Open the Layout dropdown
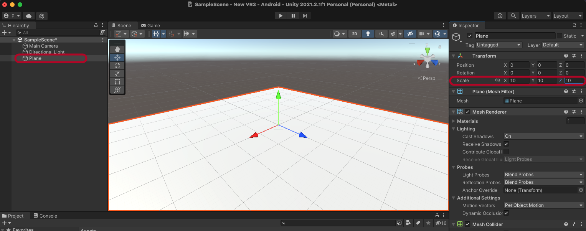The height and width of the screenshot is (231, 586). pos(568,16)
